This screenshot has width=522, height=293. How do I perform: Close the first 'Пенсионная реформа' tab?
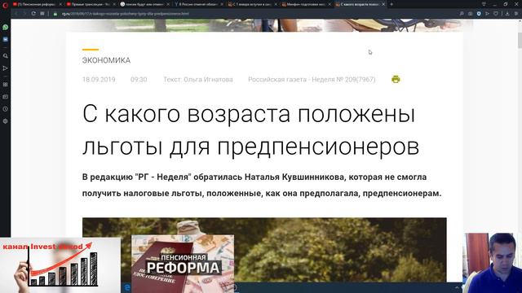(x=60, y=4)
